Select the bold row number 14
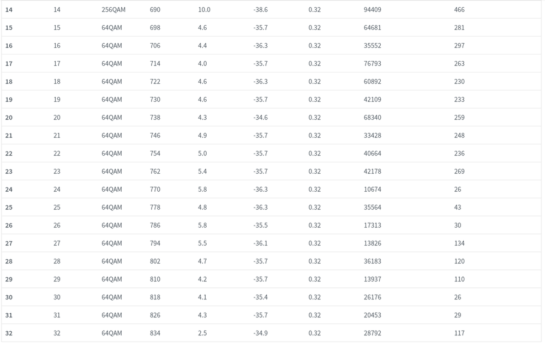 tap(9, 10)
